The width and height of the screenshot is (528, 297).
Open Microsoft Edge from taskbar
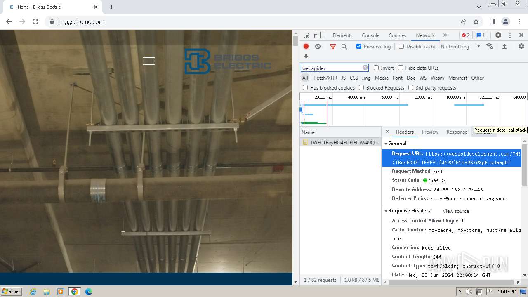(x=88, y=292)
